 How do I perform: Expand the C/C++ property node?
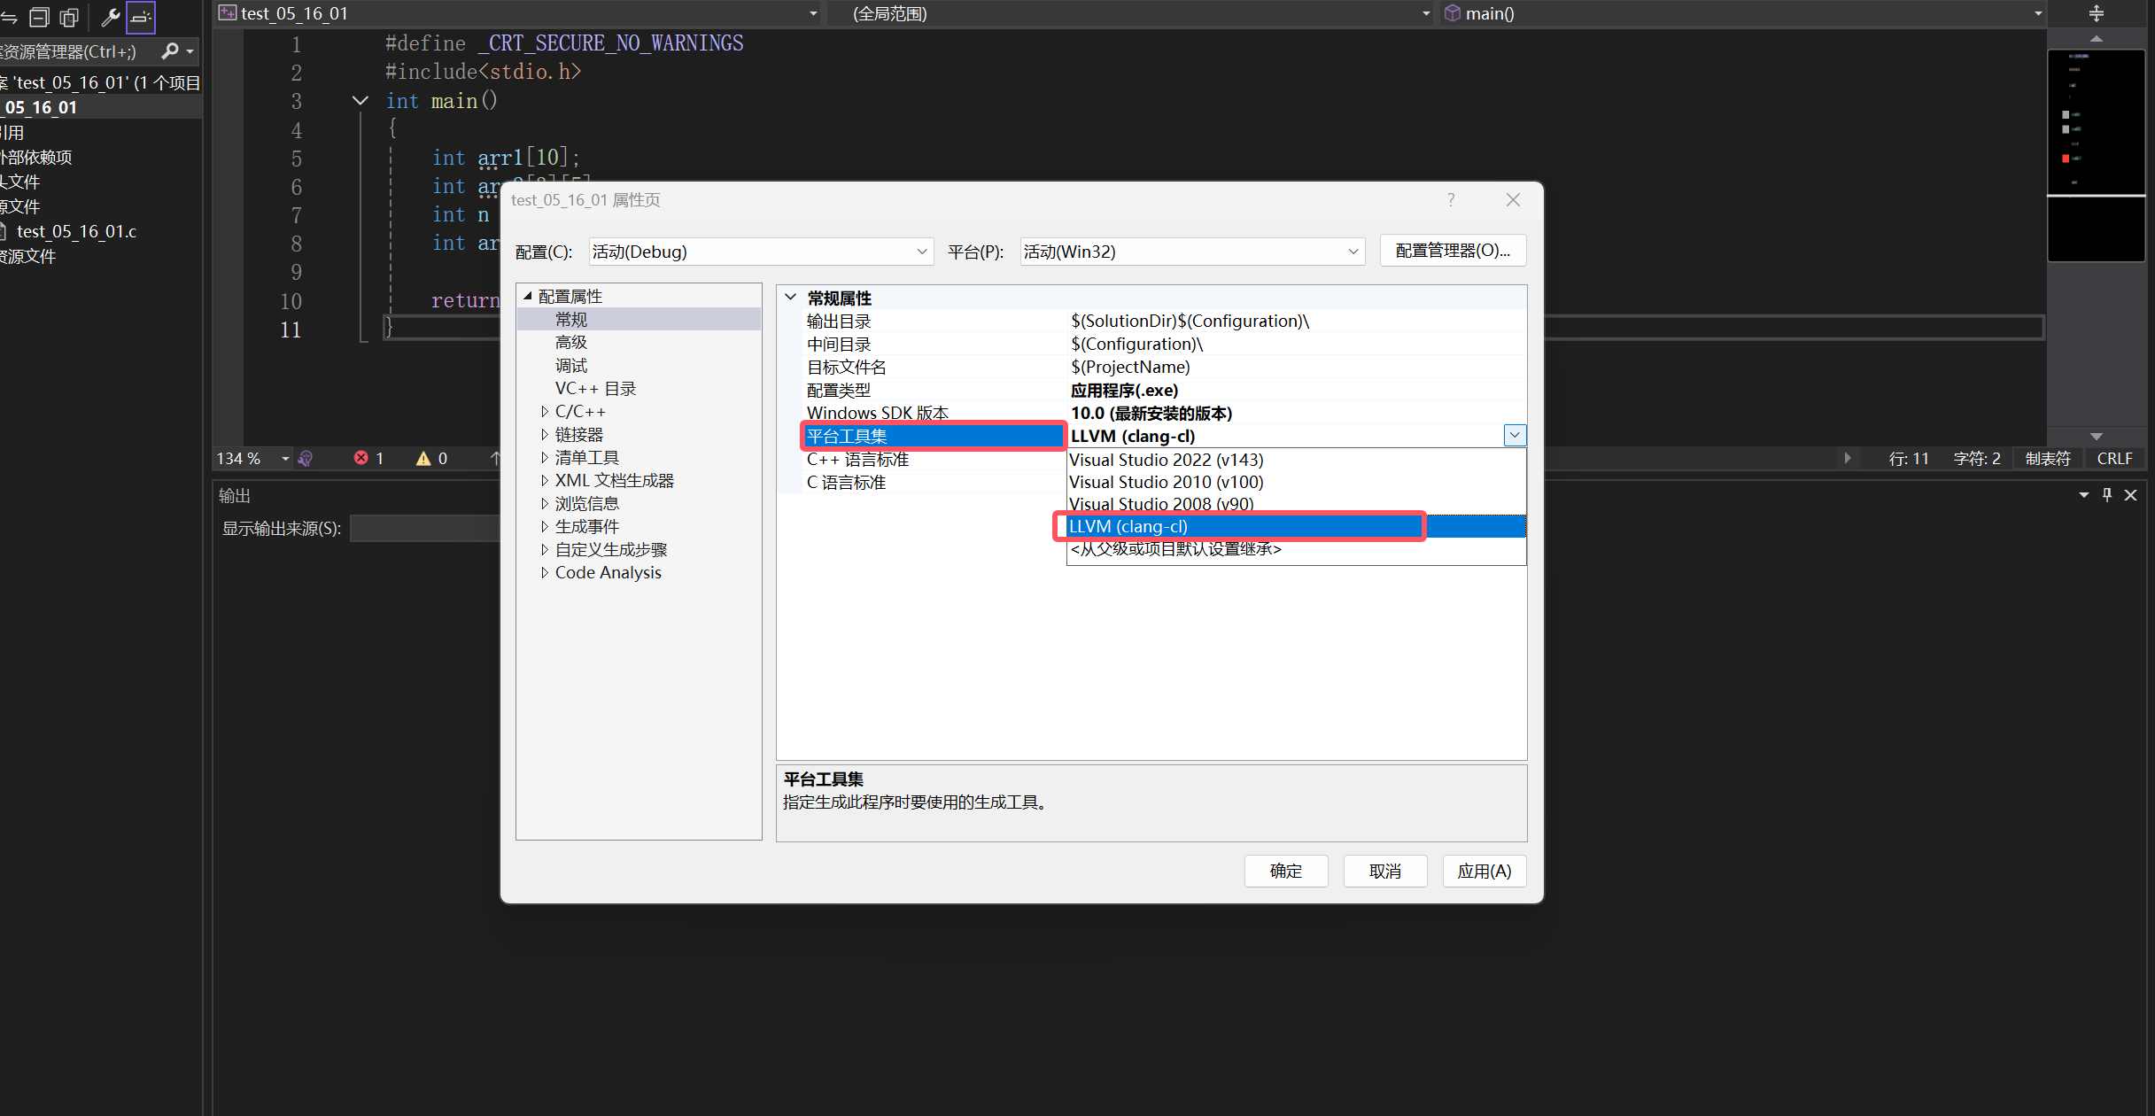coord(544,412)
